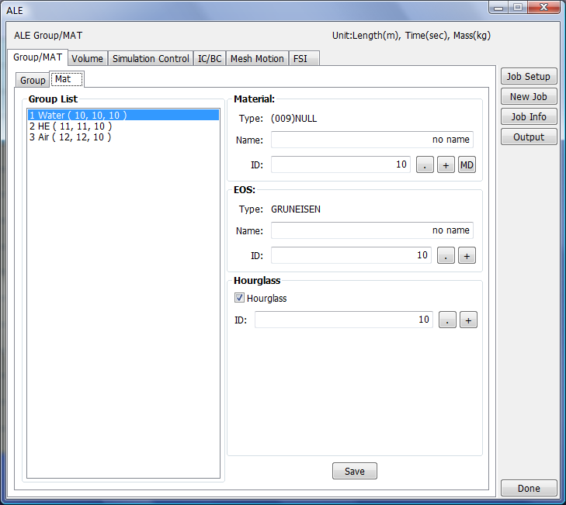The width and height of the screenshot is (566, 505).
Task: Maximize the ALE window
Action: (518, 7)
